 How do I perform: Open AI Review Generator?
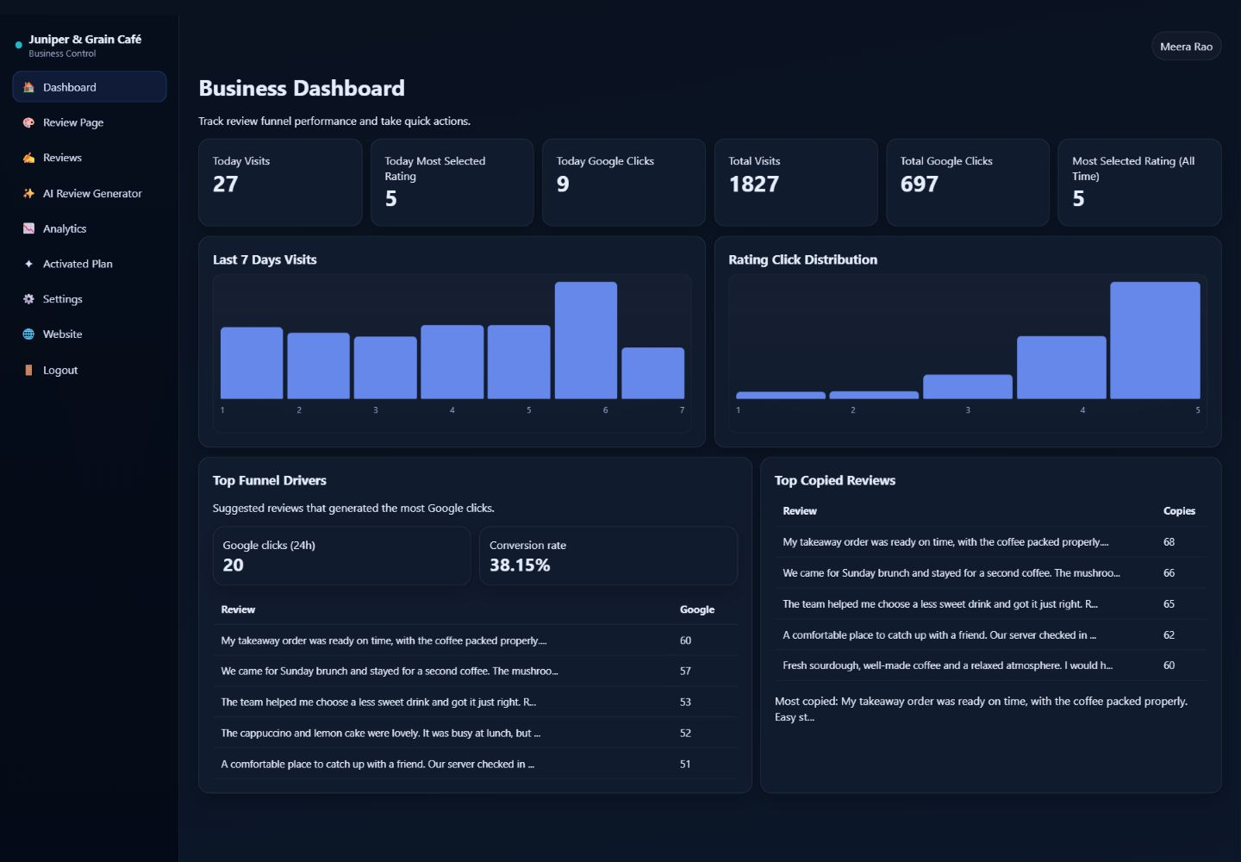90,193
